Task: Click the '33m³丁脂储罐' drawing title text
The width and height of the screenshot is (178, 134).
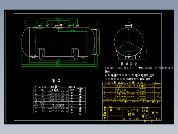Action: coord(131,112)
